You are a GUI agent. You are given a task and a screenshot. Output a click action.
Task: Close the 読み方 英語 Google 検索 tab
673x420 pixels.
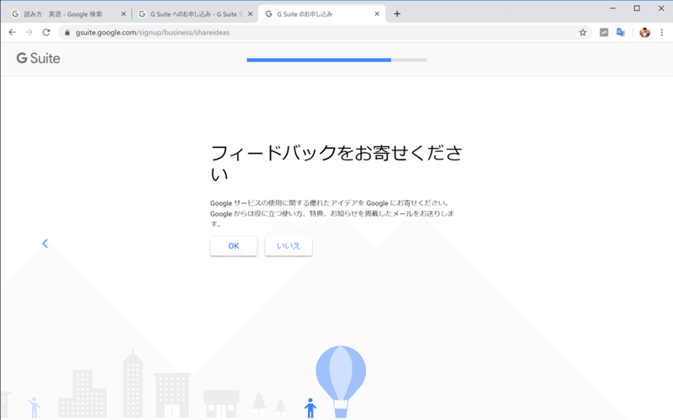(123, 13)
